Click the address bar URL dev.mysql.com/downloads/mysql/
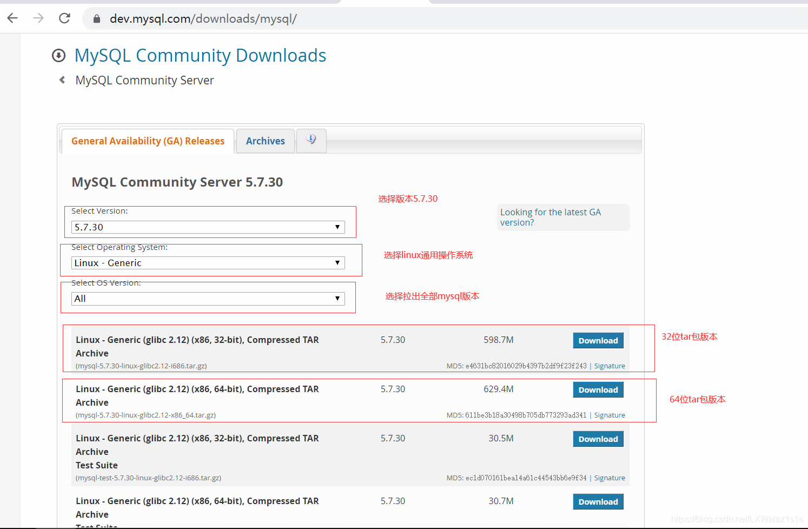The width and height of the screenshot is (808, 529). coord(203,19)
